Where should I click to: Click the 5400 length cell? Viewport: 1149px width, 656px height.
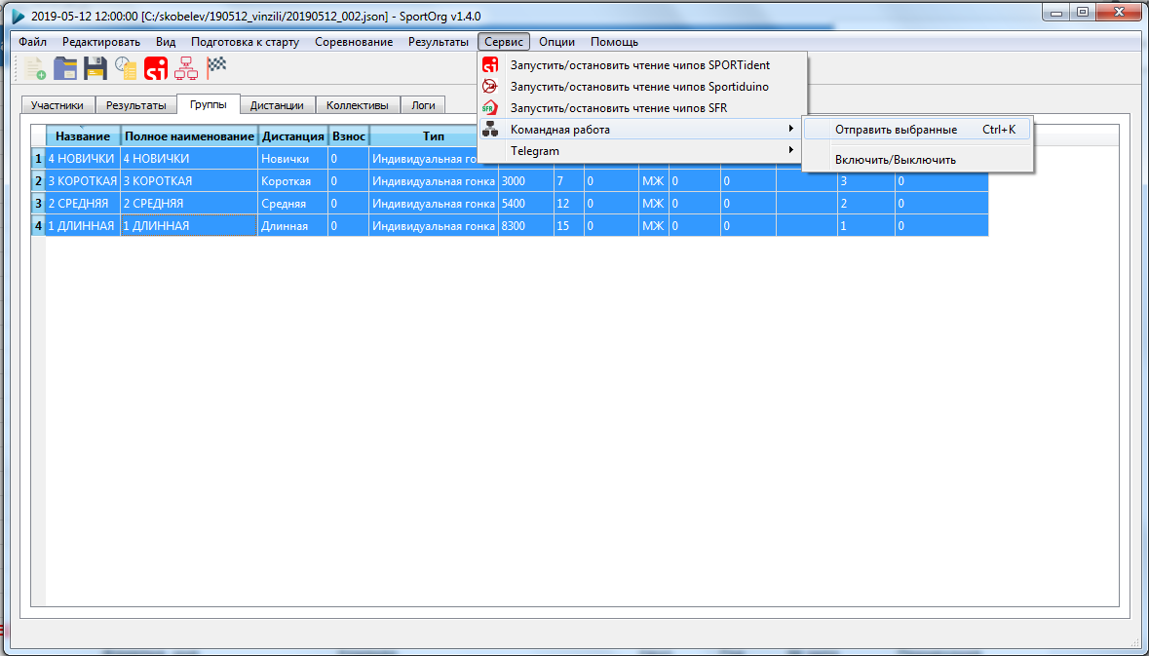(x=526, y=203)
